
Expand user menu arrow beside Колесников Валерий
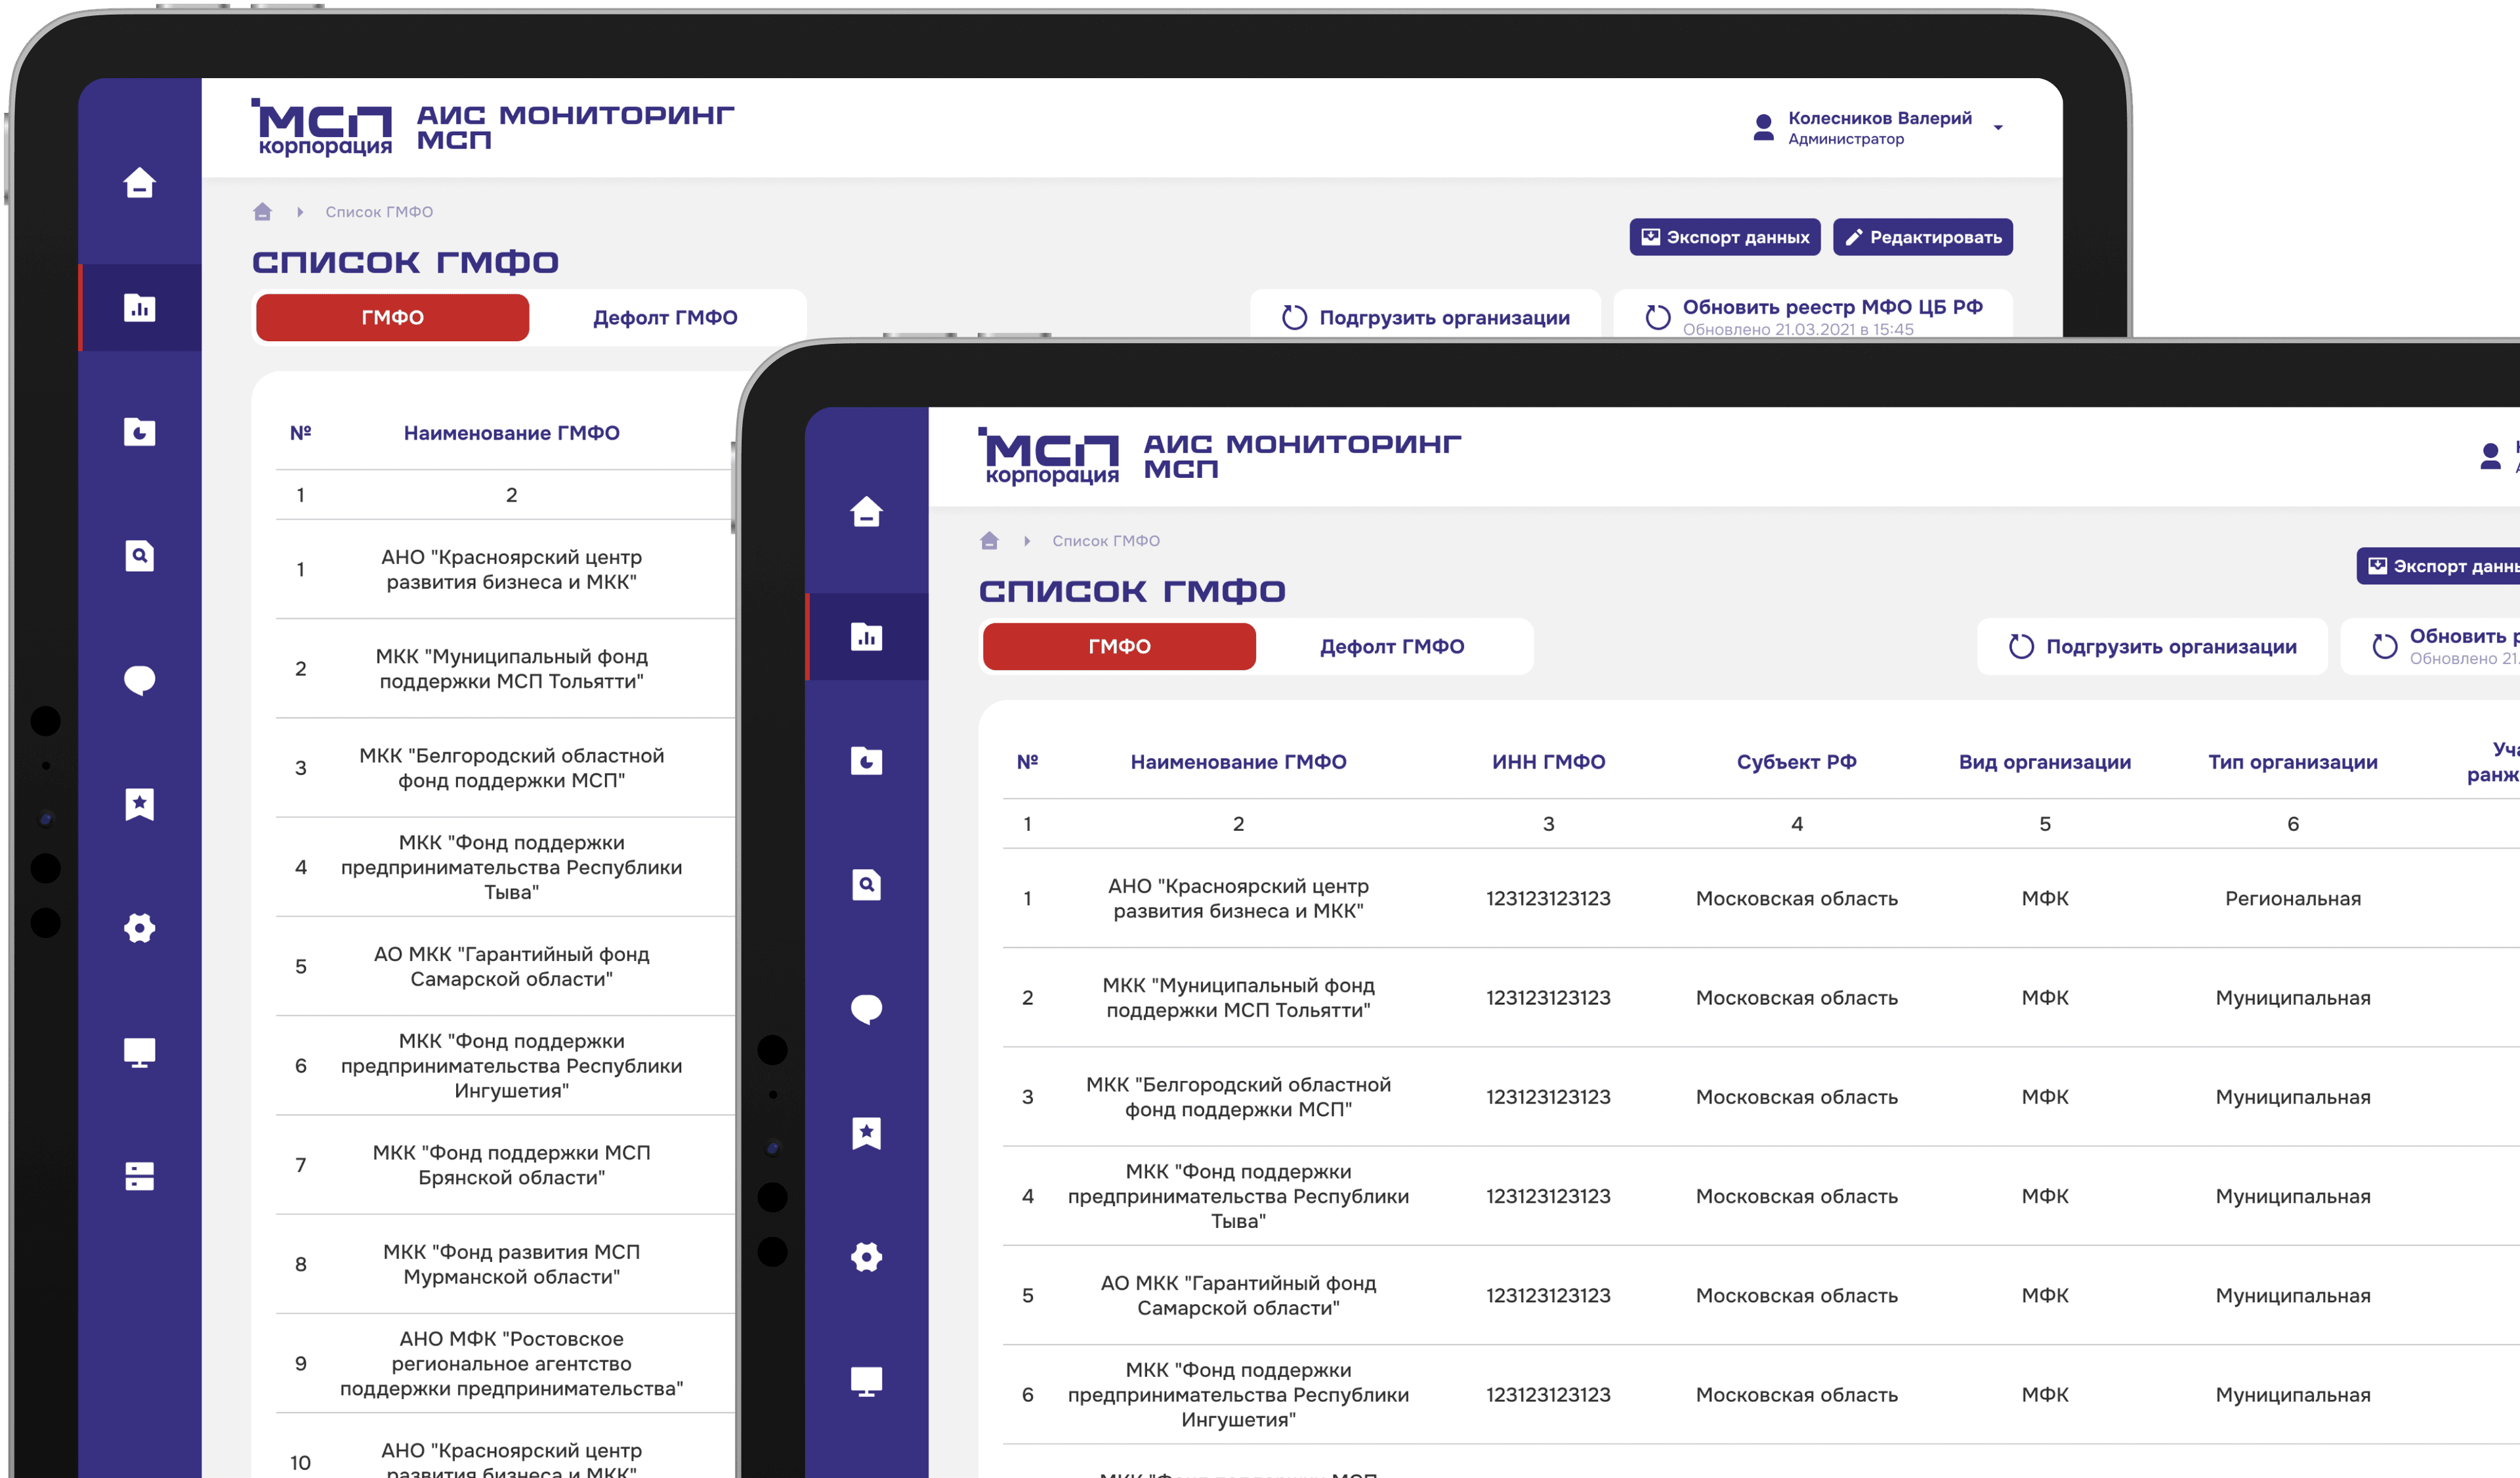click(x=1997, y=127)
